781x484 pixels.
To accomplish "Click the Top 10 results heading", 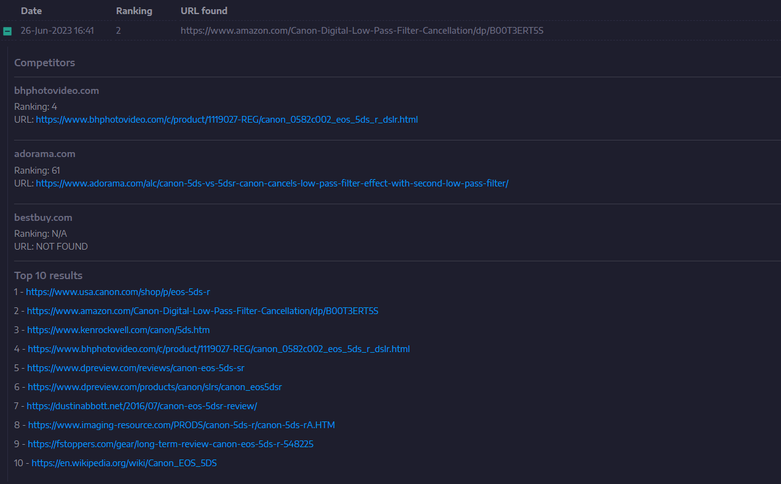I will coord(49,275).
